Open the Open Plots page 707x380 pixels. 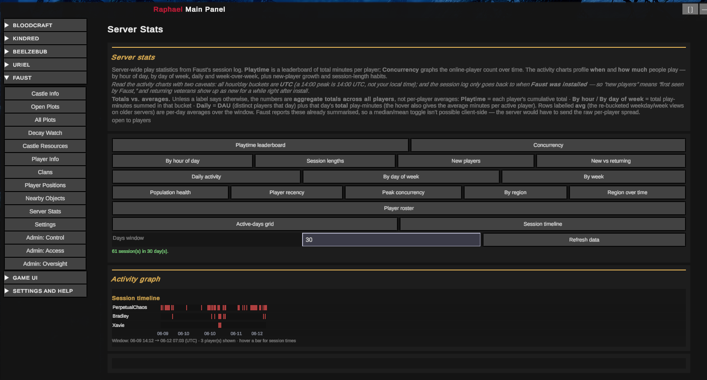45,107
